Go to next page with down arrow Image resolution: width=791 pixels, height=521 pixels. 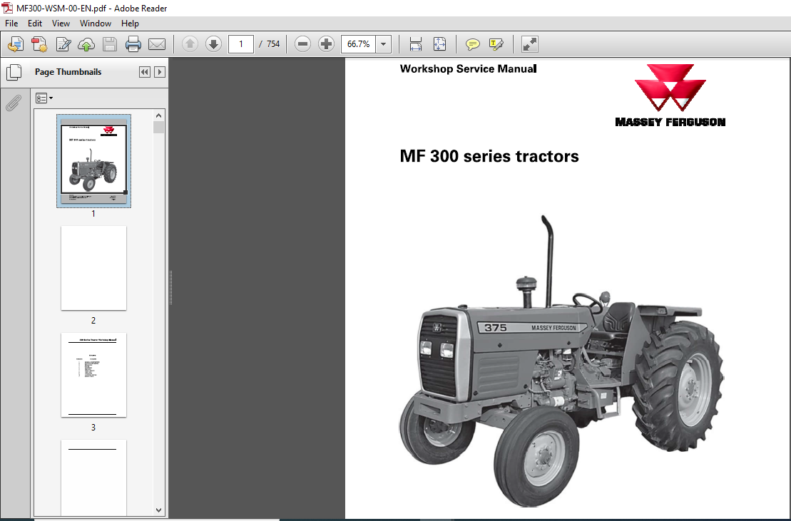(213, 44)
